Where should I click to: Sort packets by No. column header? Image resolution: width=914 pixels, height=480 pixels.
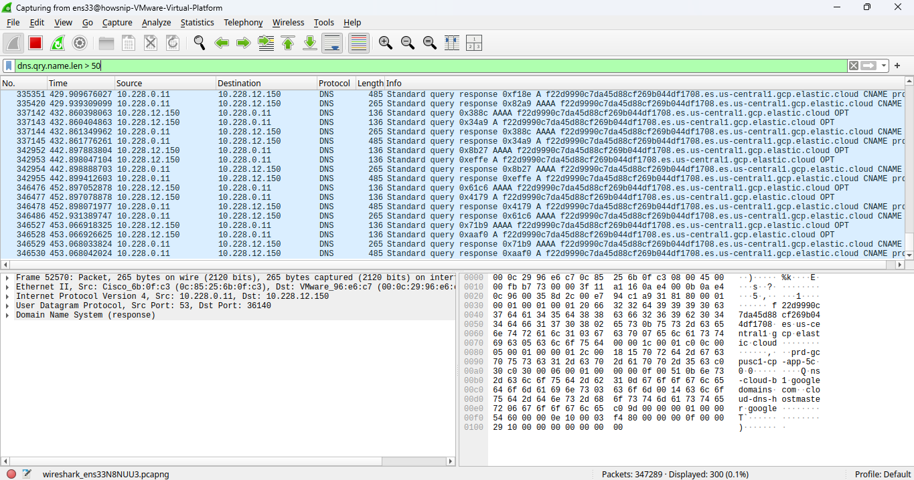tap(23, 83)
